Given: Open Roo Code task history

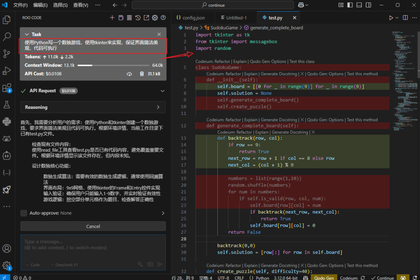Looking at the screenshot, I should pos(138,17).
